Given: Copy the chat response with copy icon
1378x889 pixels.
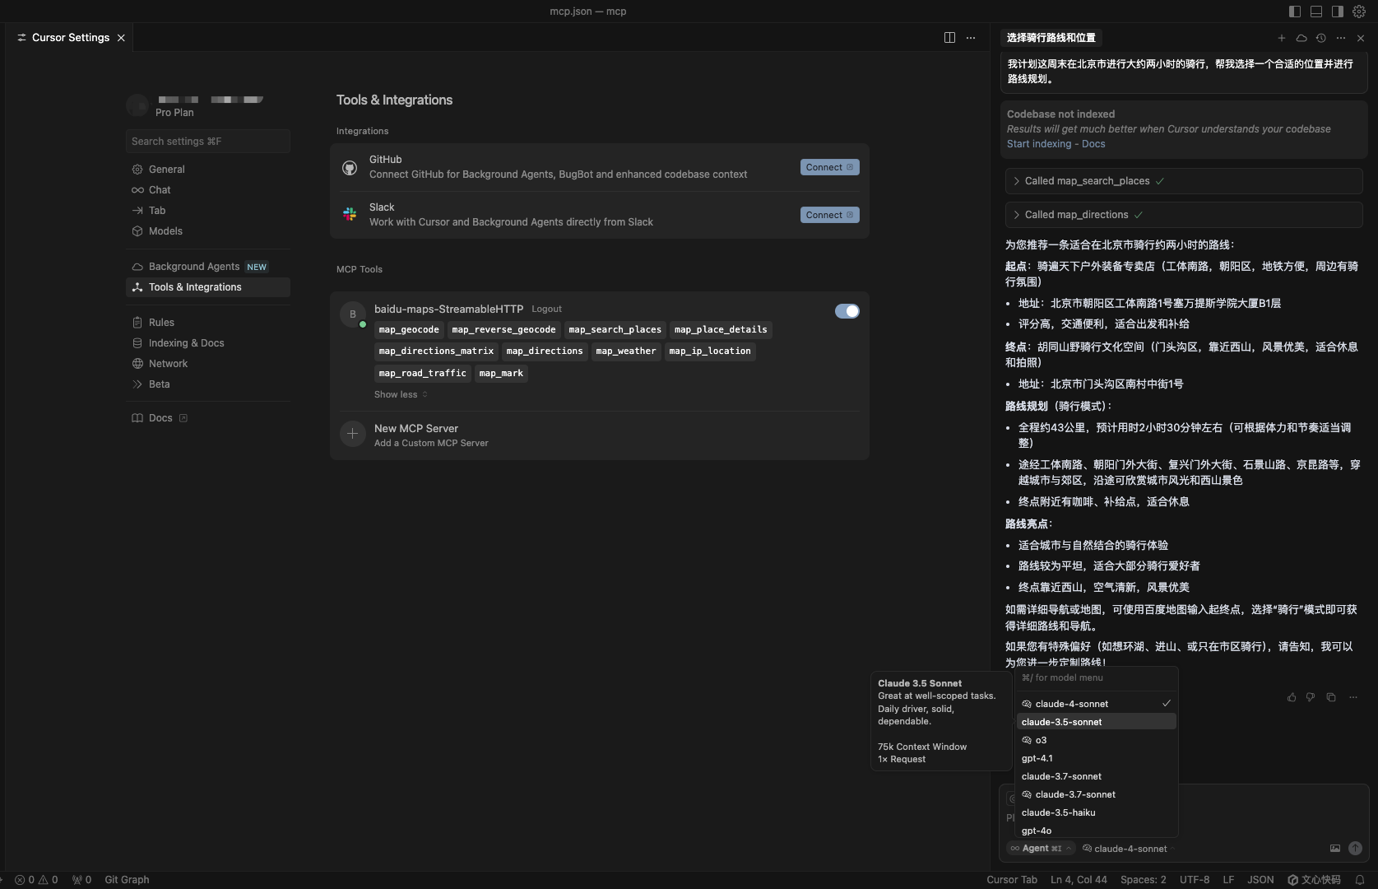Looking at the screenshot, I should [x=1331, y=697].
